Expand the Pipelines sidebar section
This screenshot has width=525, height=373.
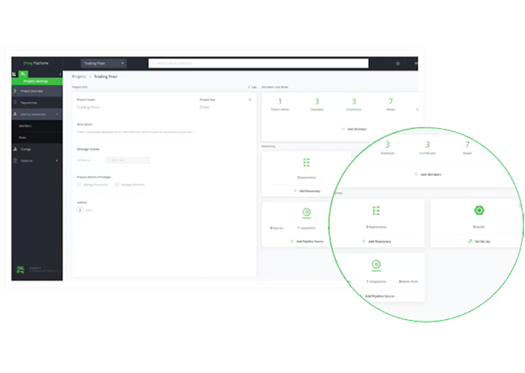pyautogui.click(x=57, y=160)
